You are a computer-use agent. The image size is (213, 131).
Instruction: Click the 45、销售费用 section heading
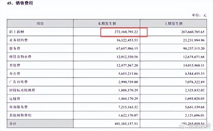pyautogui.click(x=22, y=4)
